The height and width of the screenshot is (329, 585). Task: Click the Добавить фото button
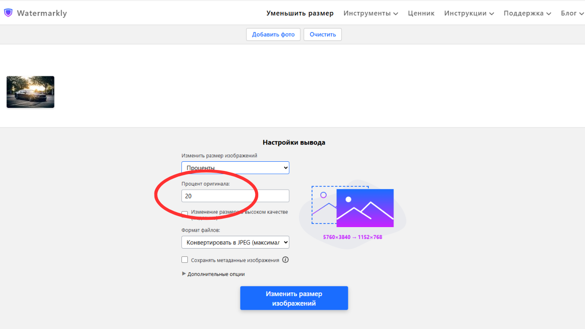[x=273, y=34]
